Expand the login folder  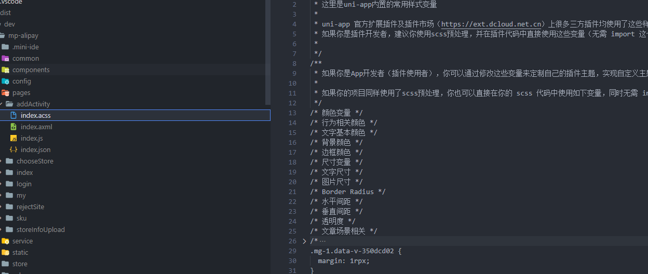[x=2, y=184]
